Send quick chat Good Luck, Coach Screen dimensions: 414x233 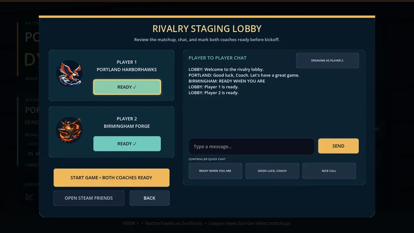coord(272,170)
